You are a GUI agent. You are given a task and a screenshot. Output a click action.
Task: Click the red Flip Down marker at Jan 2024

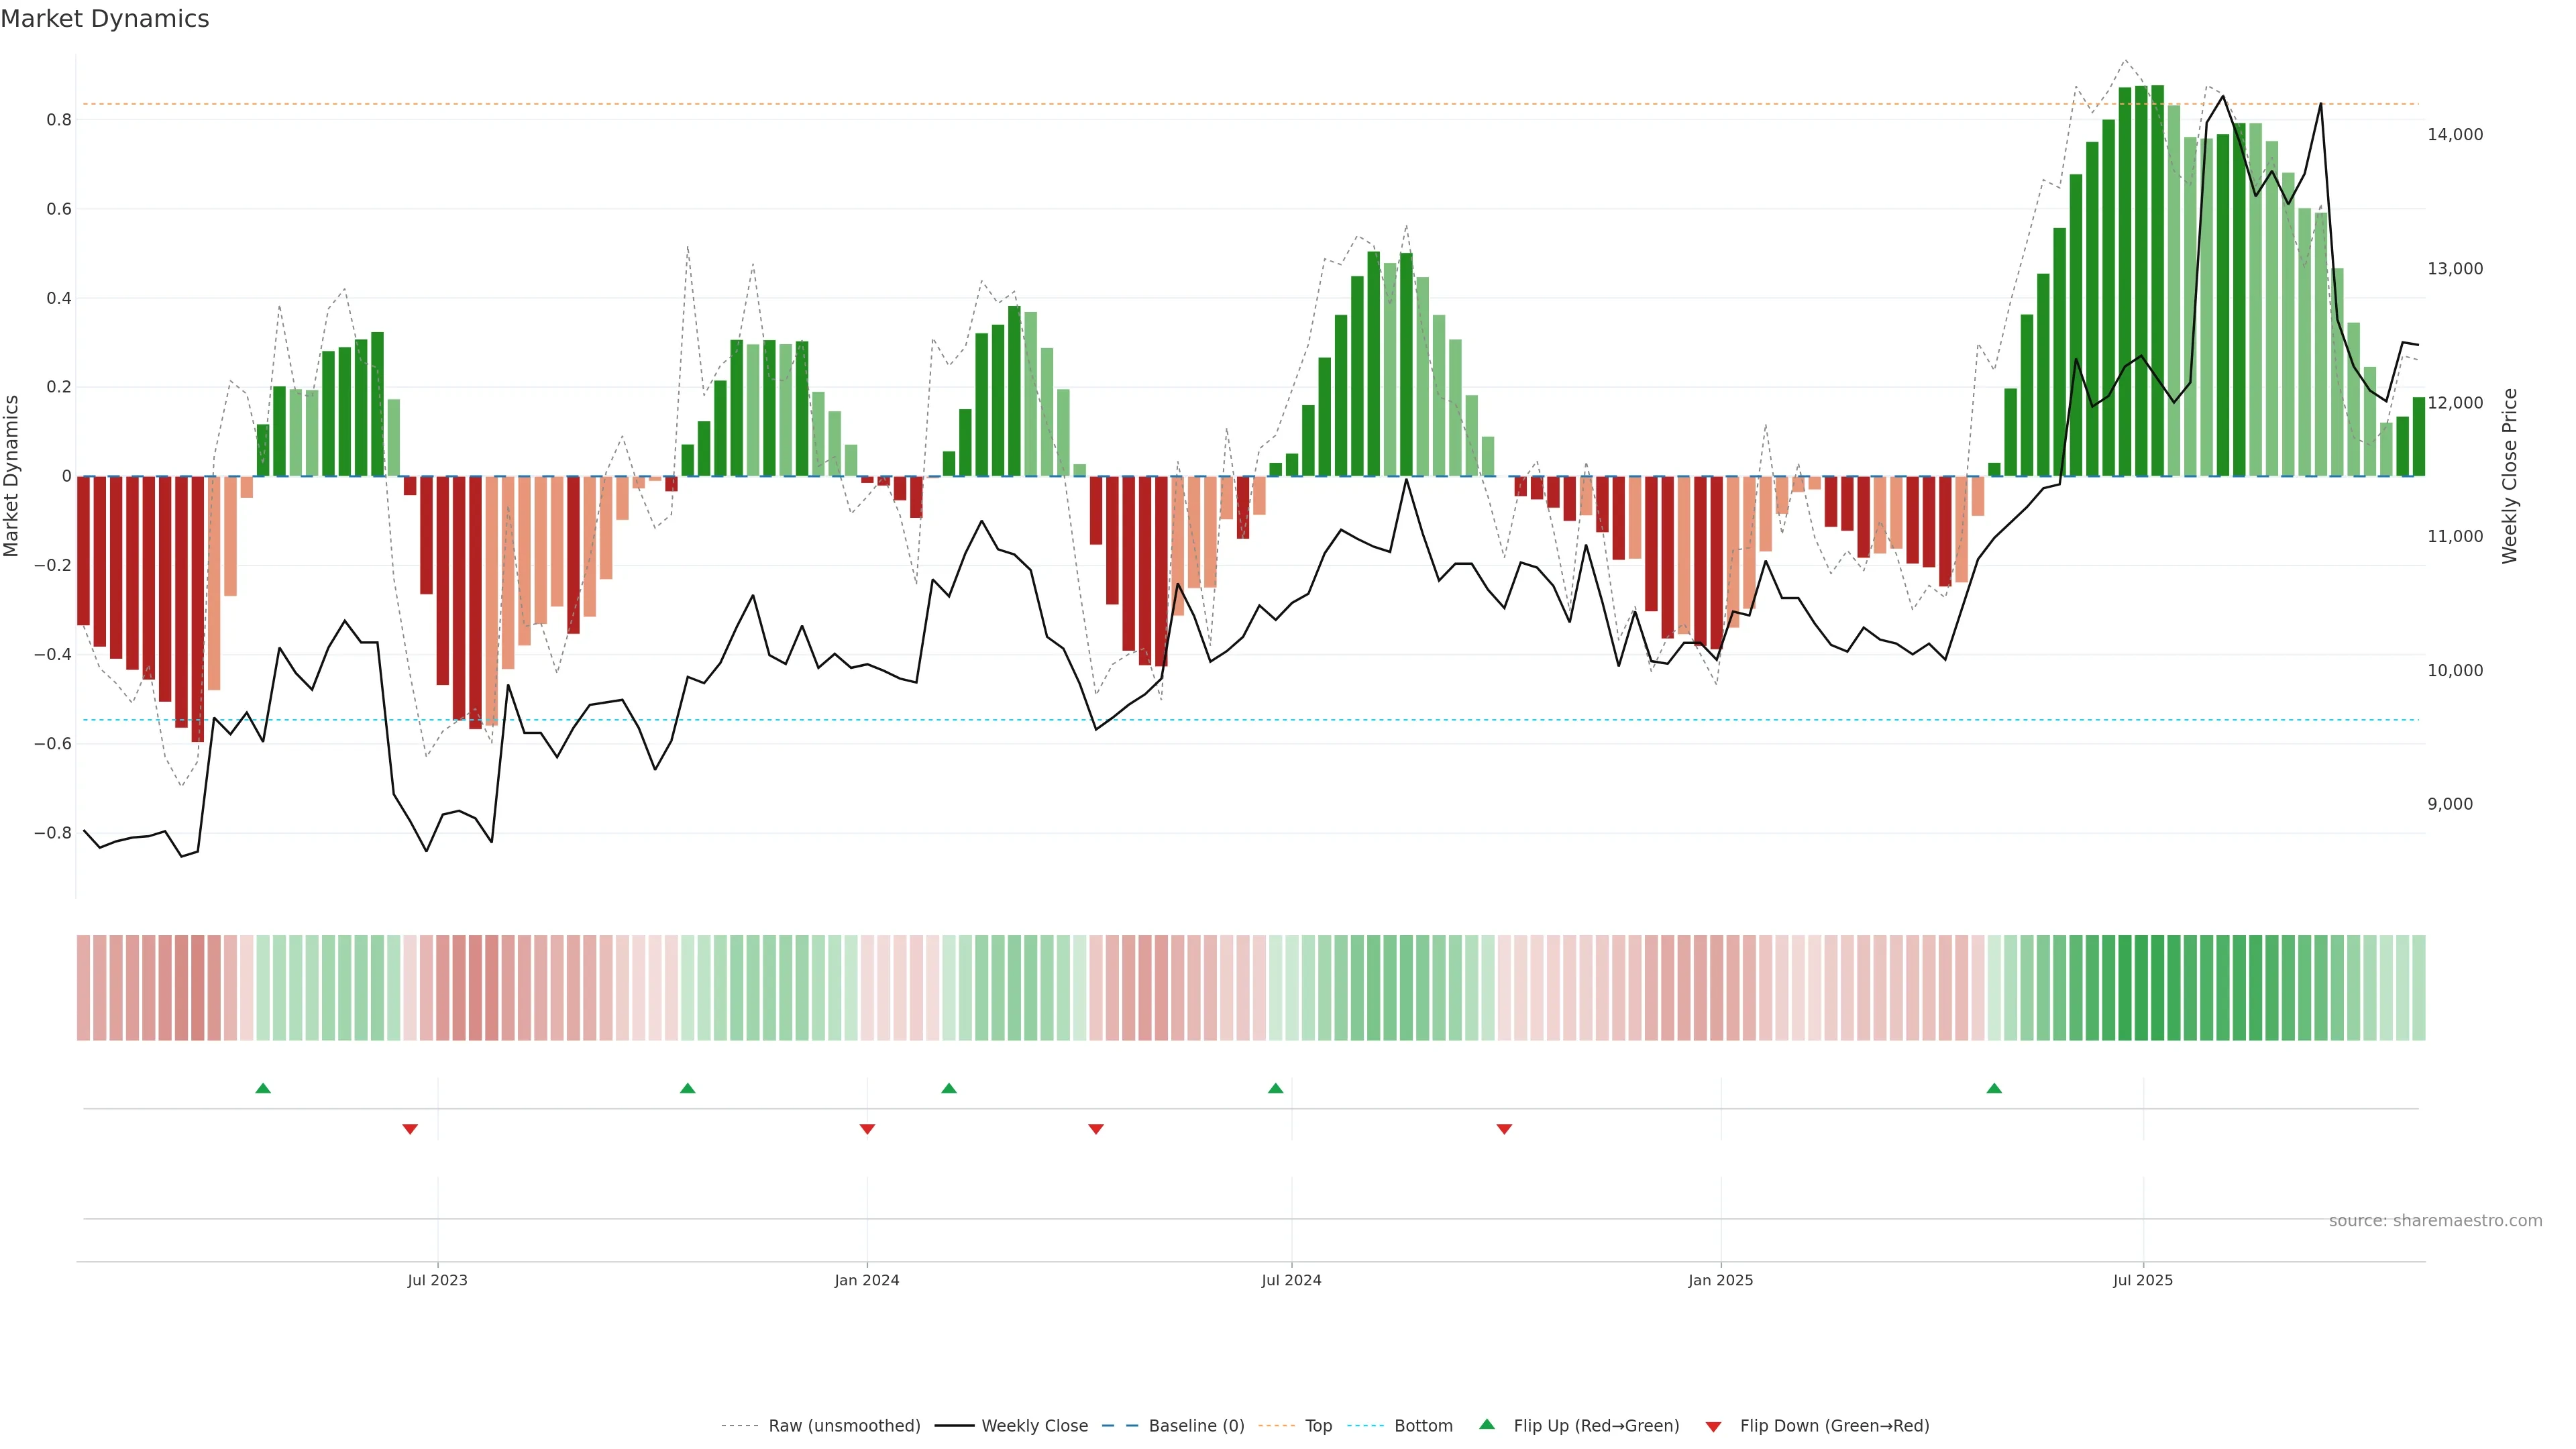coord(867,1129)
